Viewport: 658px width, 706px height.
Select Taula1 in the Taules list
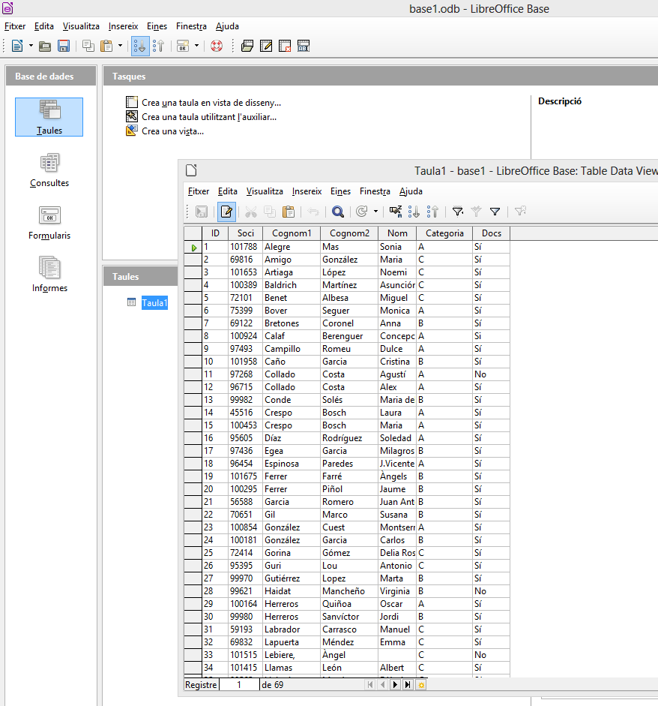tap(154, 303)
